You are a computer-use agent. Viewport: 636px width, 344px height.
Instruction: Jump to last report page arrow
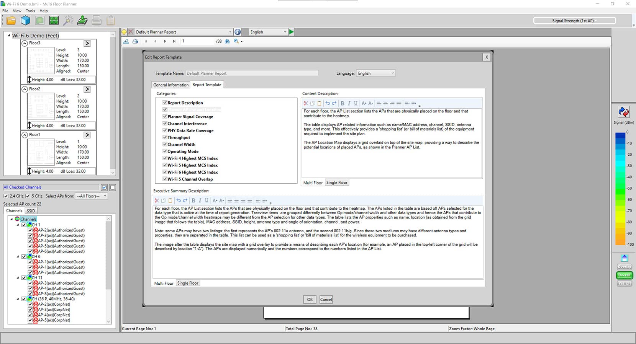[x=174, y=41]
